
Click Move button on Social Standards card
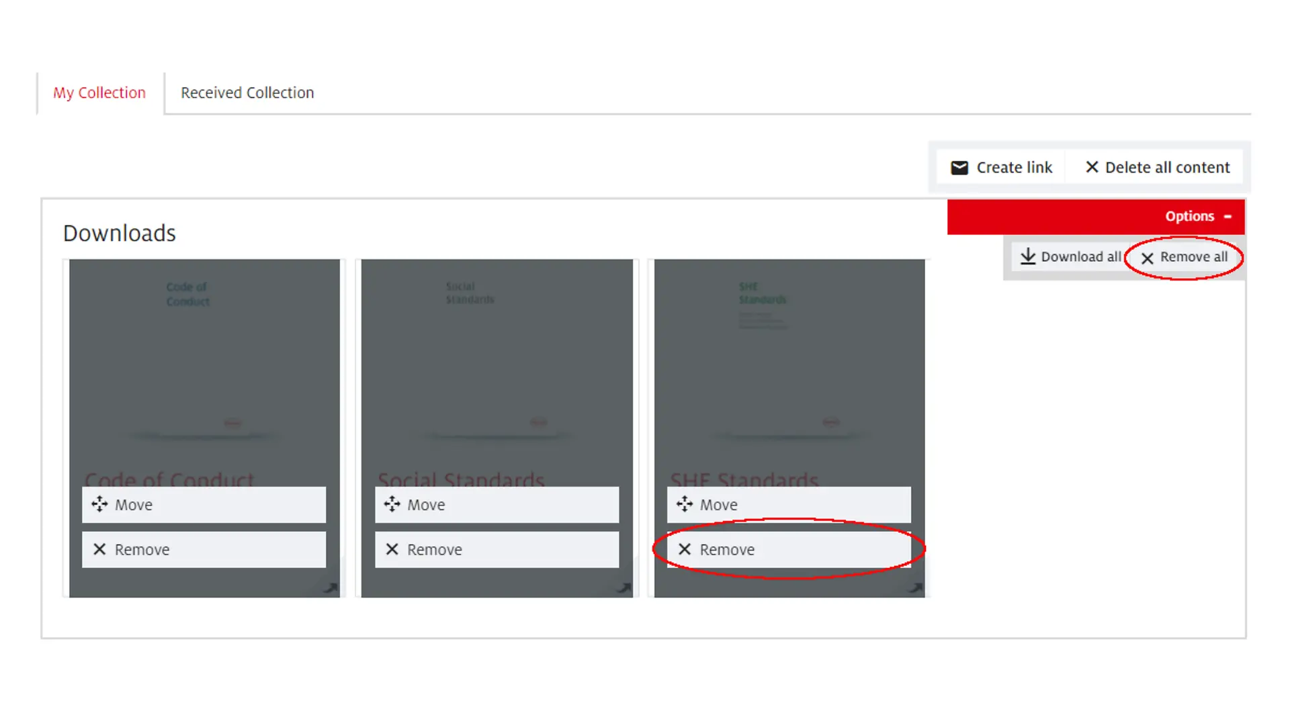pos(497,505)
